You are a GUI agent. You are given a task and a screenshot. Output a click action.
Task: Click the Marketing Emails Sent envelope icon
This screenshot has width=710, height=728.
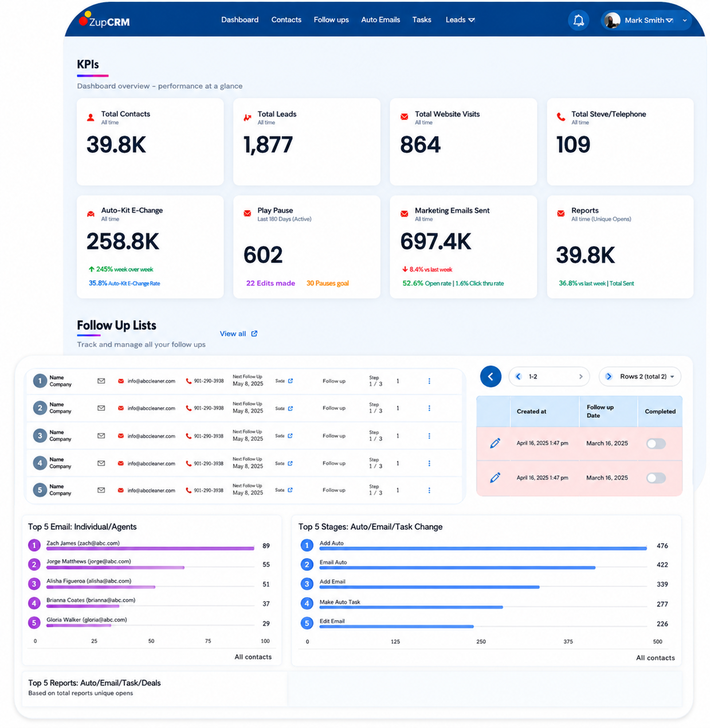tap(404, 213)
